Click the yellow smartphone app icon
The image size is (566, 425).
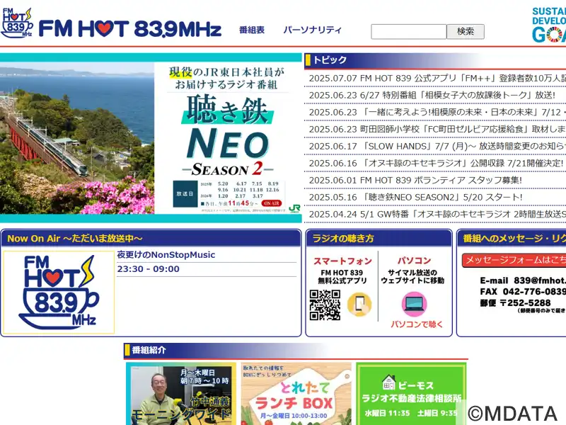coord(359,305)
